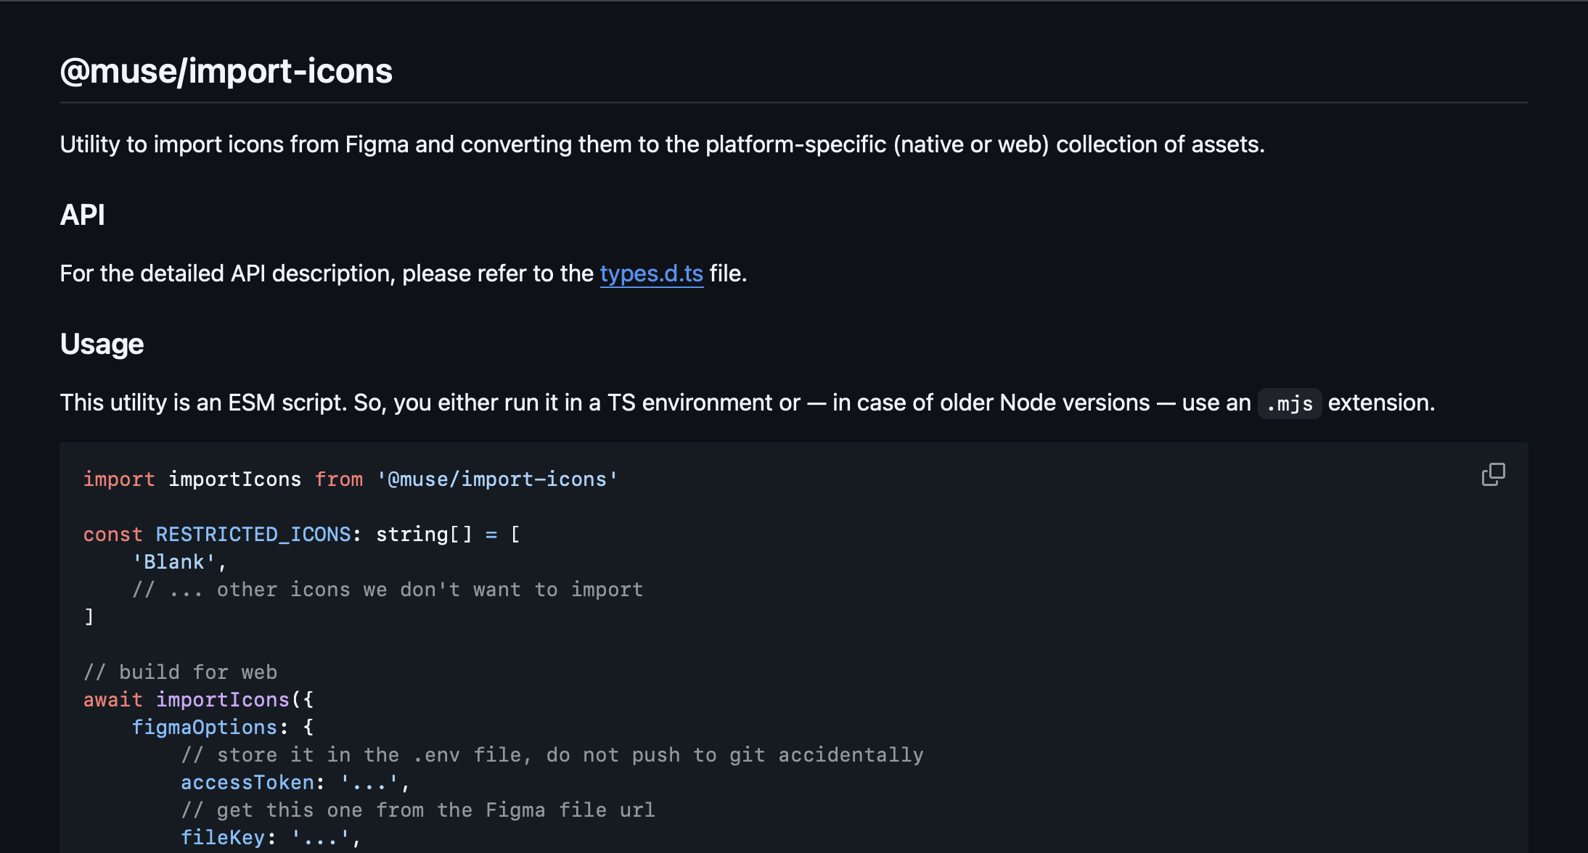This screenshot has width=1588, height=853.
Task: Click the @muse/import-icons page heading
Action: [226, 71]
